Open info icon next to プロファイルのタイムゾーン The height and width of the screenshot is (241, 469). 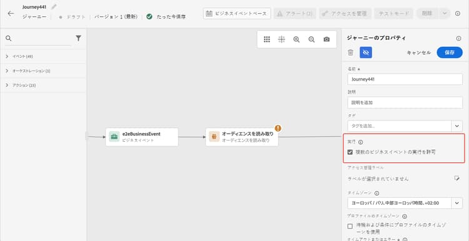tap(405, 216)
